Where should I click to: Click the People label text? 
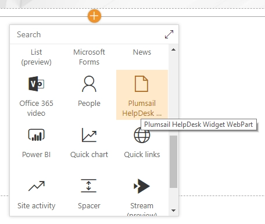coord(89,104)
